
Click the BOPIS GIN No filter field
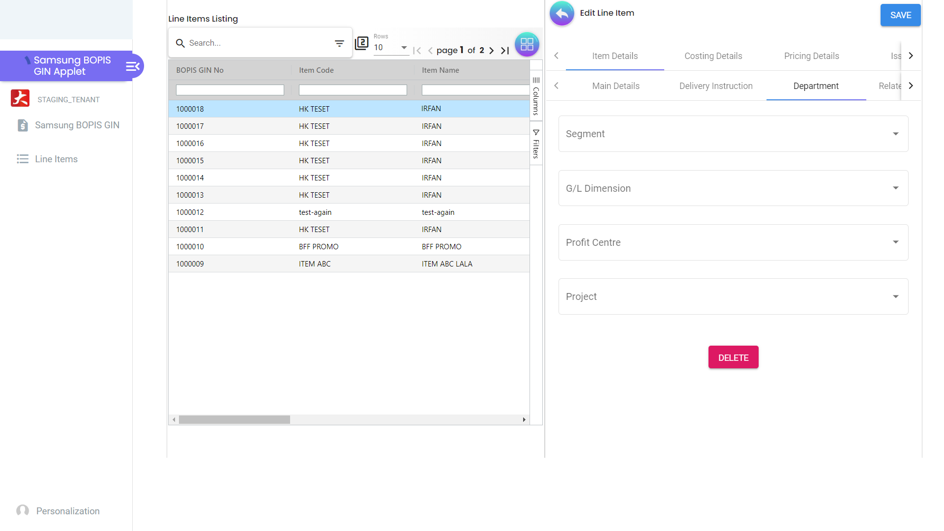(230, 90)
